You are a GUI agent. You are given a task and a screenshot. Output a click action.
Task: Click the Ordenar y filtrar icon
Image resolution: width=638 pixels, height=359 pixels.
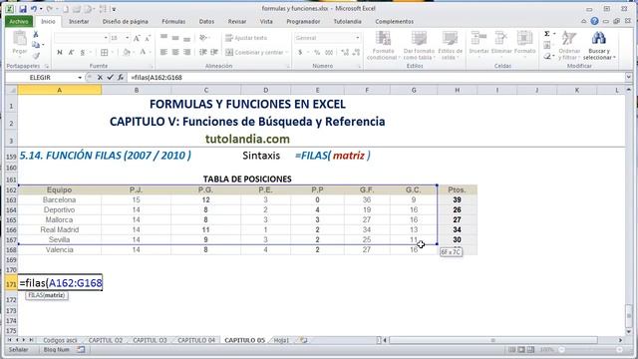pos(568,39)
